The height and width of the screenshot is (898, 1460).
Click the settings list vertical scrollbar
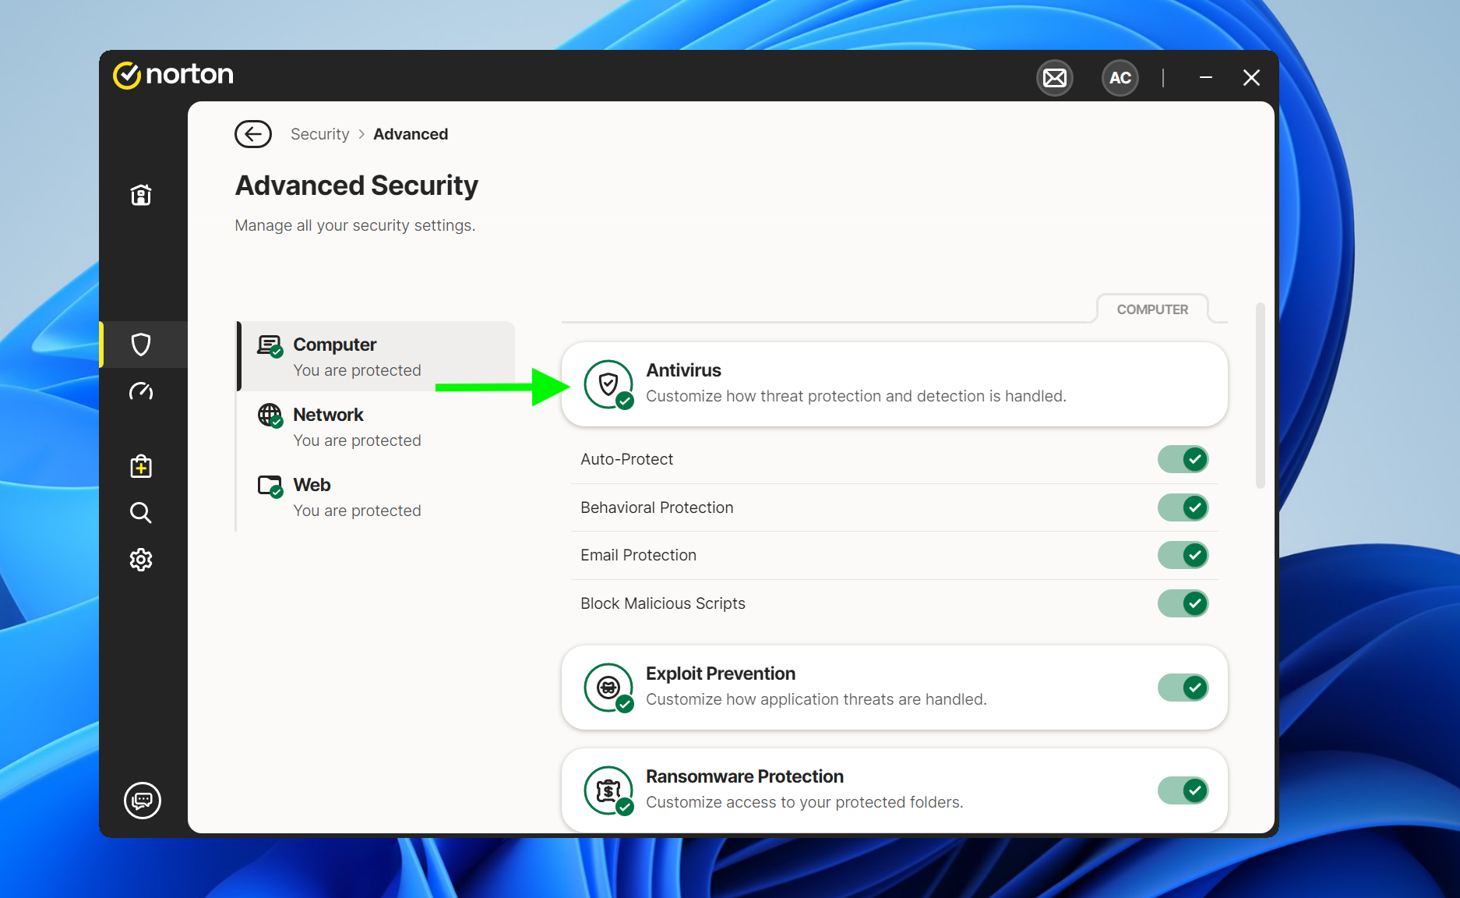pyautogui.click(x=1260, y=395)
